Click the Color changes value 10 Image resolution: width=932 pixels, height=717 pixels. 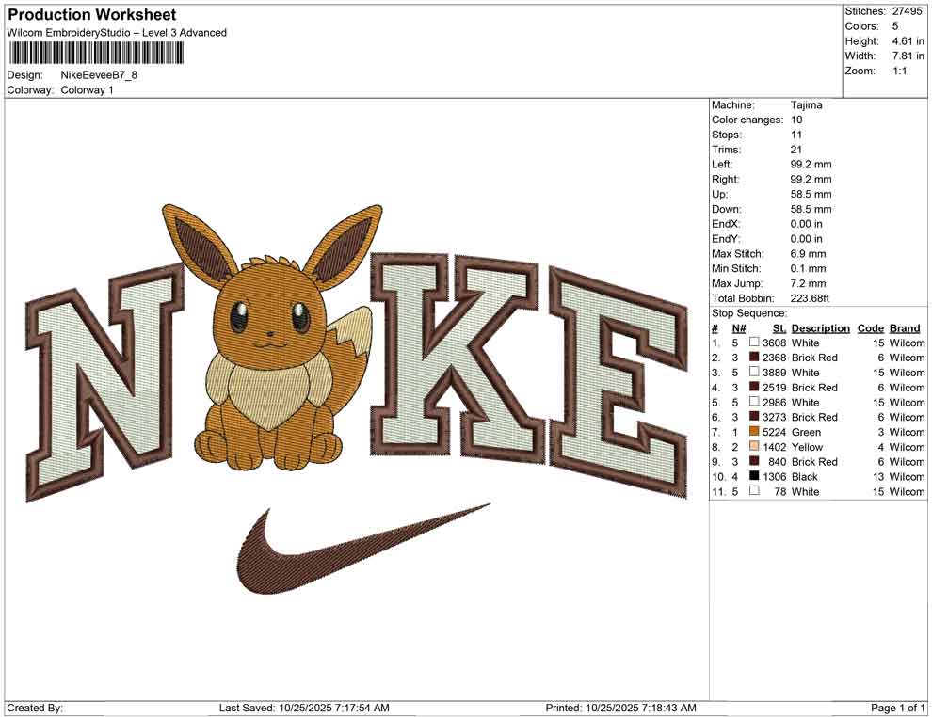coord(796,119)
